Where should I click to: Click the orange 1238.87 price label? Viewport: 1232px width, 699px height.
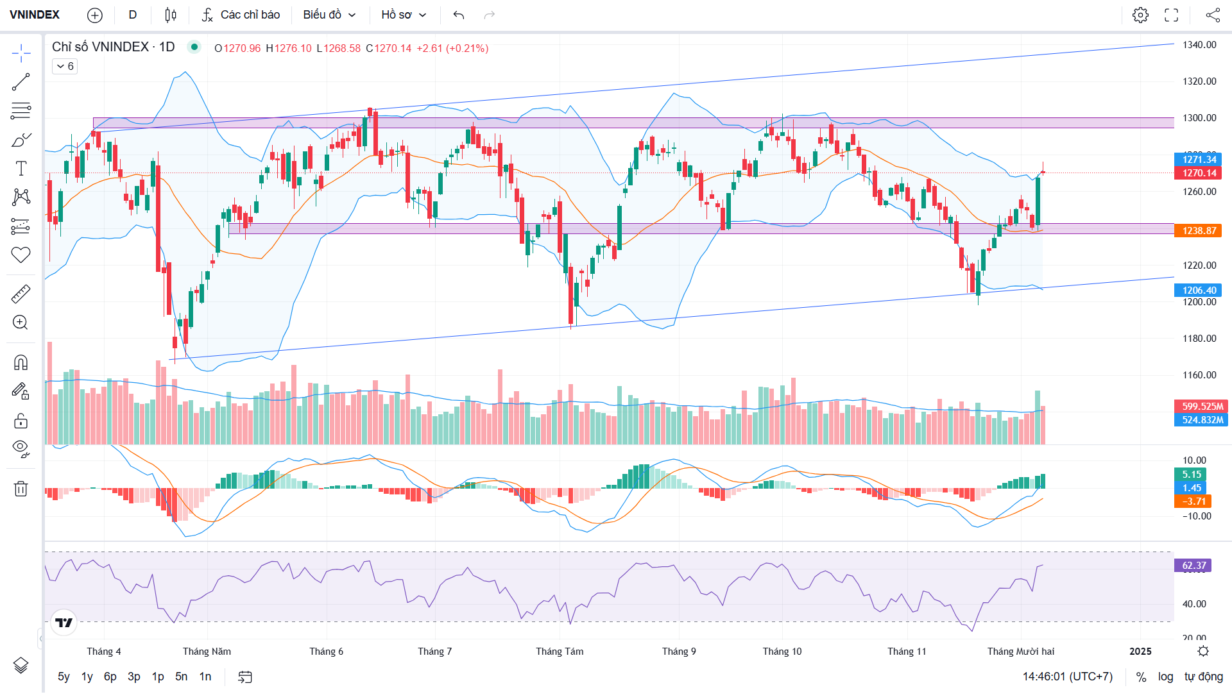pyautogui.click(x=1199, y=231)
